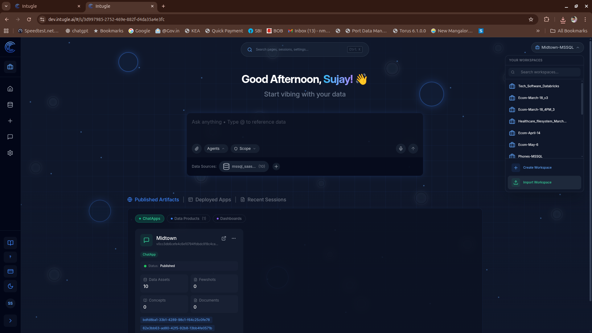592x333 pixels.
Task: Click the Data Assets count tile
Action: 164,283
